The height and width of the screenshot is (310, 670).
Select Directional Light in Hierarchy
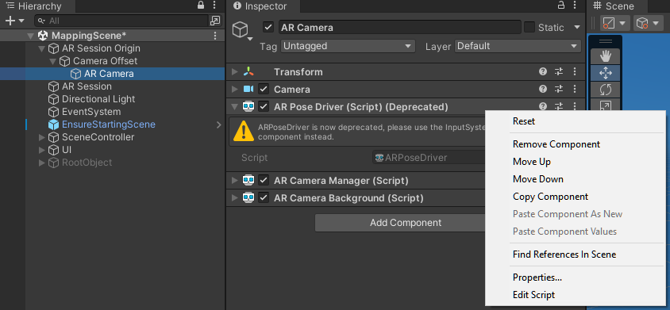tap(98, 99)
